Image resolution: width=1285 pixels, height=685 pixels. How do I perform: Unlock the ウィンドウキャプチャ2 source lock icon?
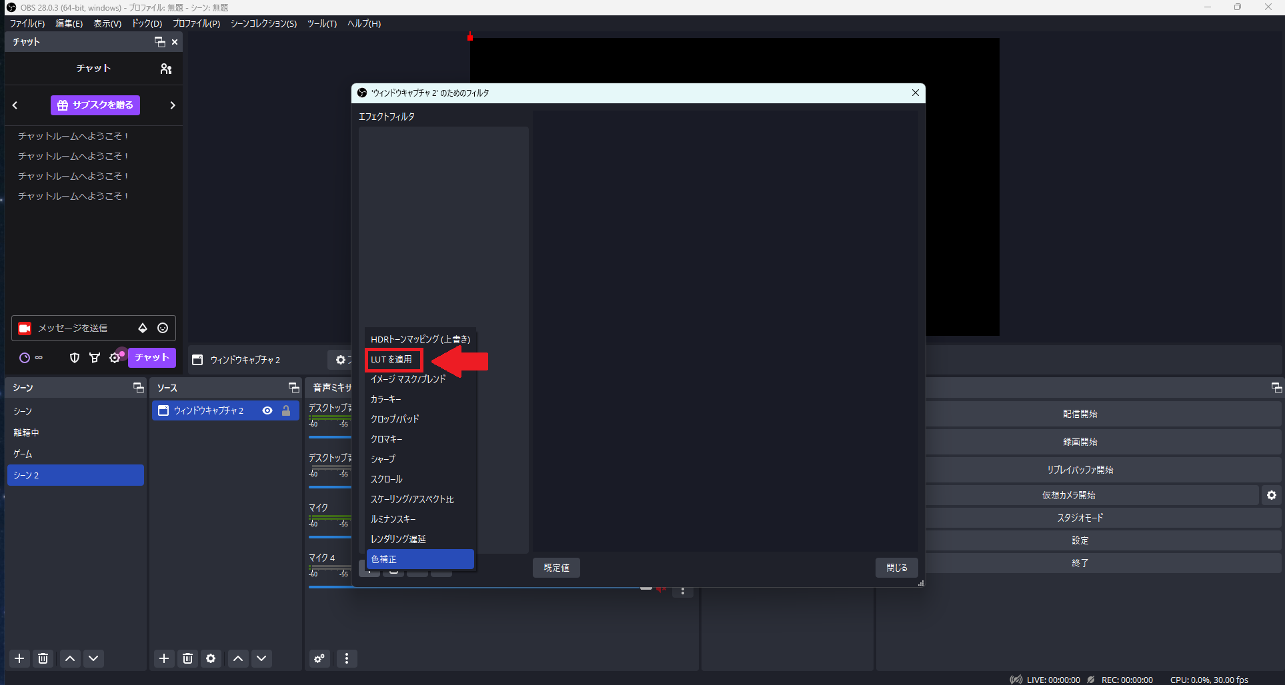click(x=286, y=410)
